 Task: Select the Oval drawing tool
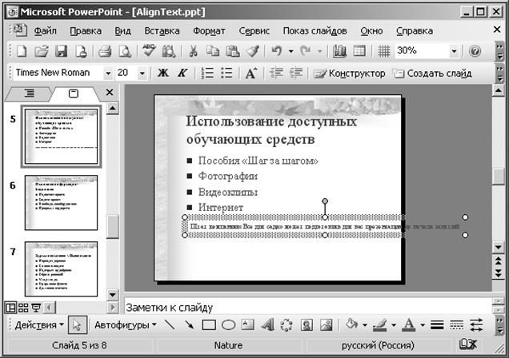click(x=228, y=325)
